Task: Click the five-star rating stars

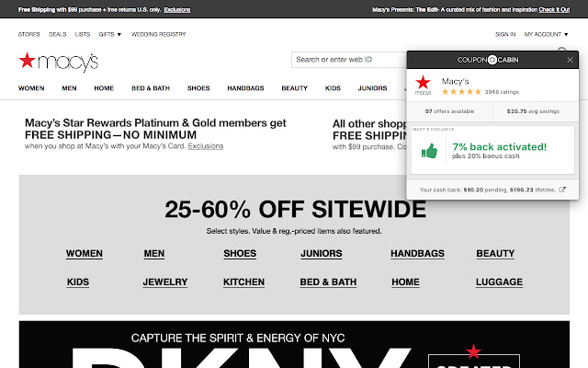Action: [460, 91]
